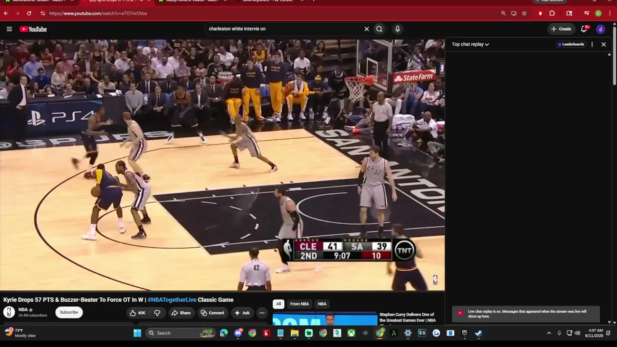617x347 pixels.
Task: Click the video player to pause playback
Action: click(222, 165)
